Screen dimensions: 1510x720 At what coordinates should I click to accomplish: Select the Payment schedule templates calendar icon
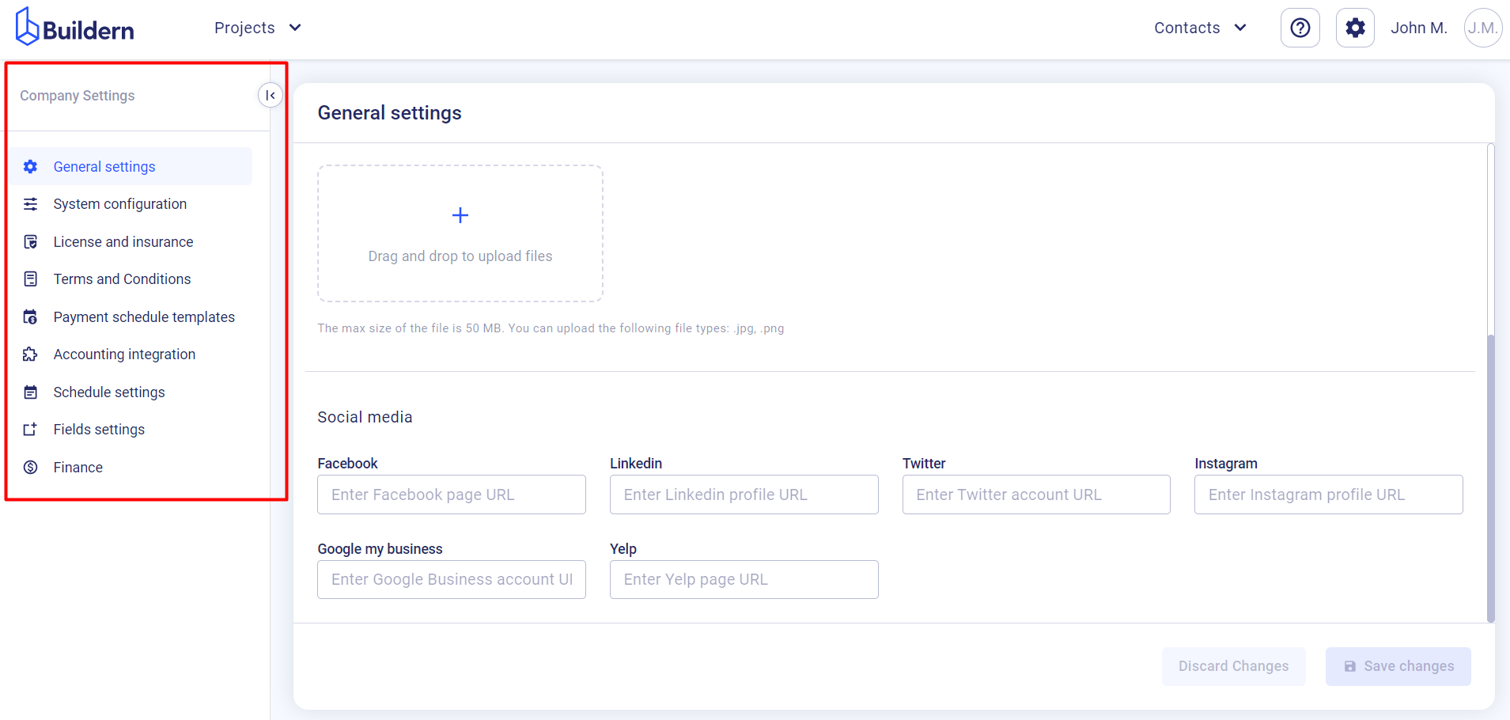(x=30, y=316)
